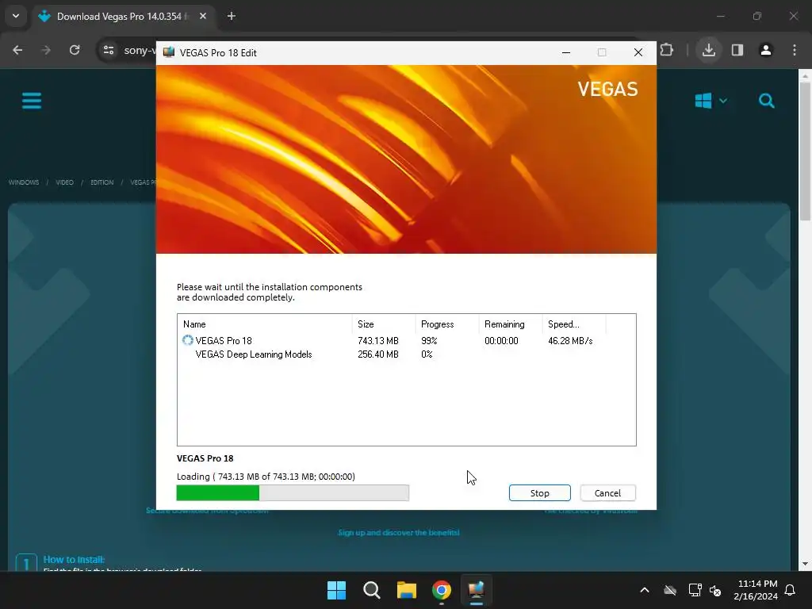Viewport: 812px width, 609px height.
Task: Select the Download Vegas Pro 14.0.354 tab
Action: pos(123,17)
